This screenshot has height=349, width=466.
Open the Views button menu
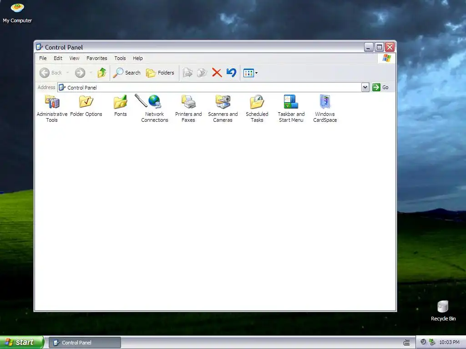(250, 73)
